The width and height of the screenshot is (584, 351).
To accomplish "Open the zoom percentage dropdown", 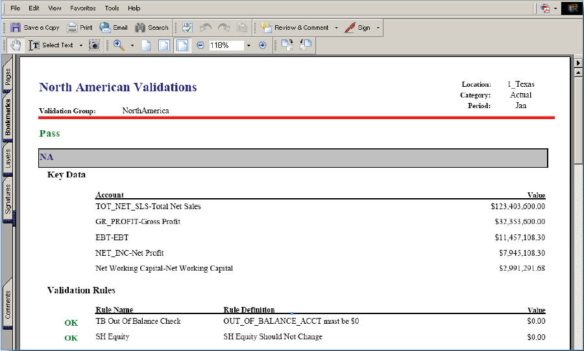I will click(249, 45).
